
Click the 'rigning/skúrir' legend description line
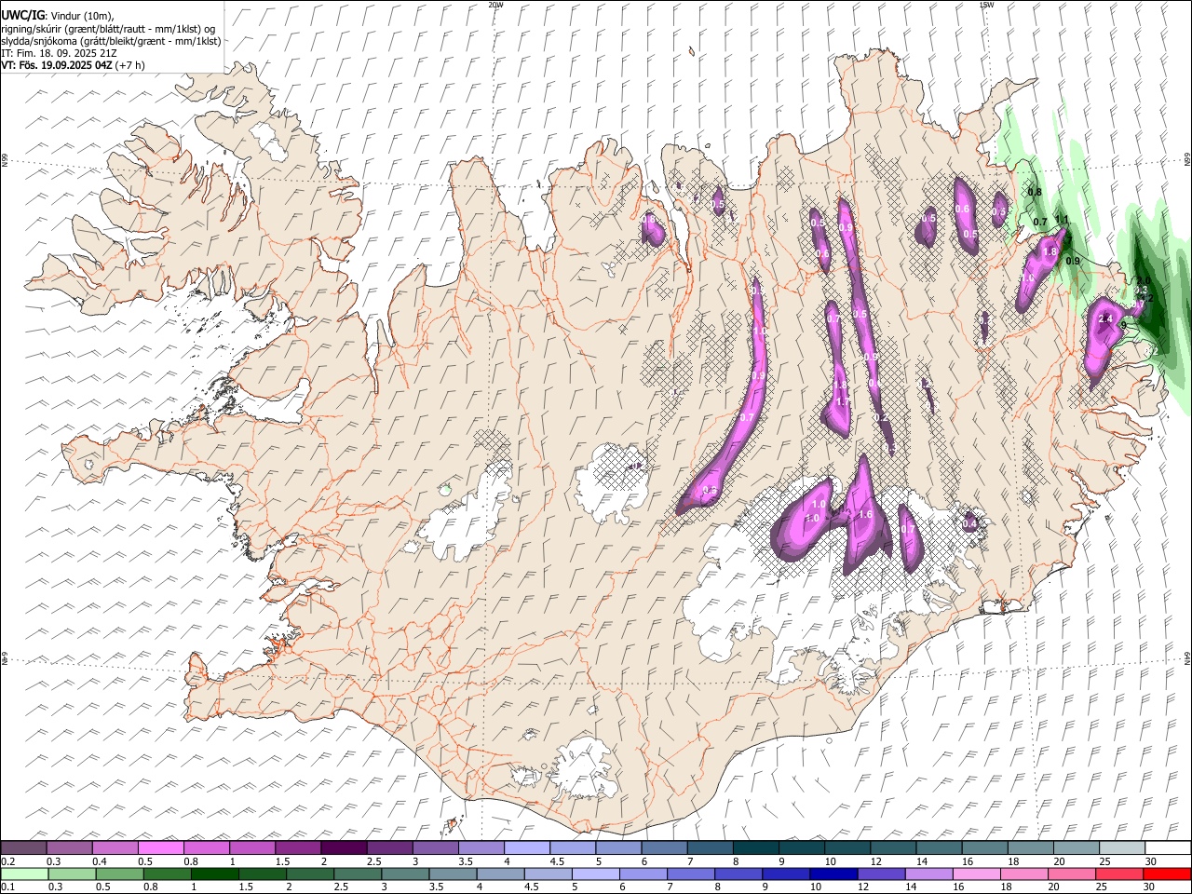point(108,29)
